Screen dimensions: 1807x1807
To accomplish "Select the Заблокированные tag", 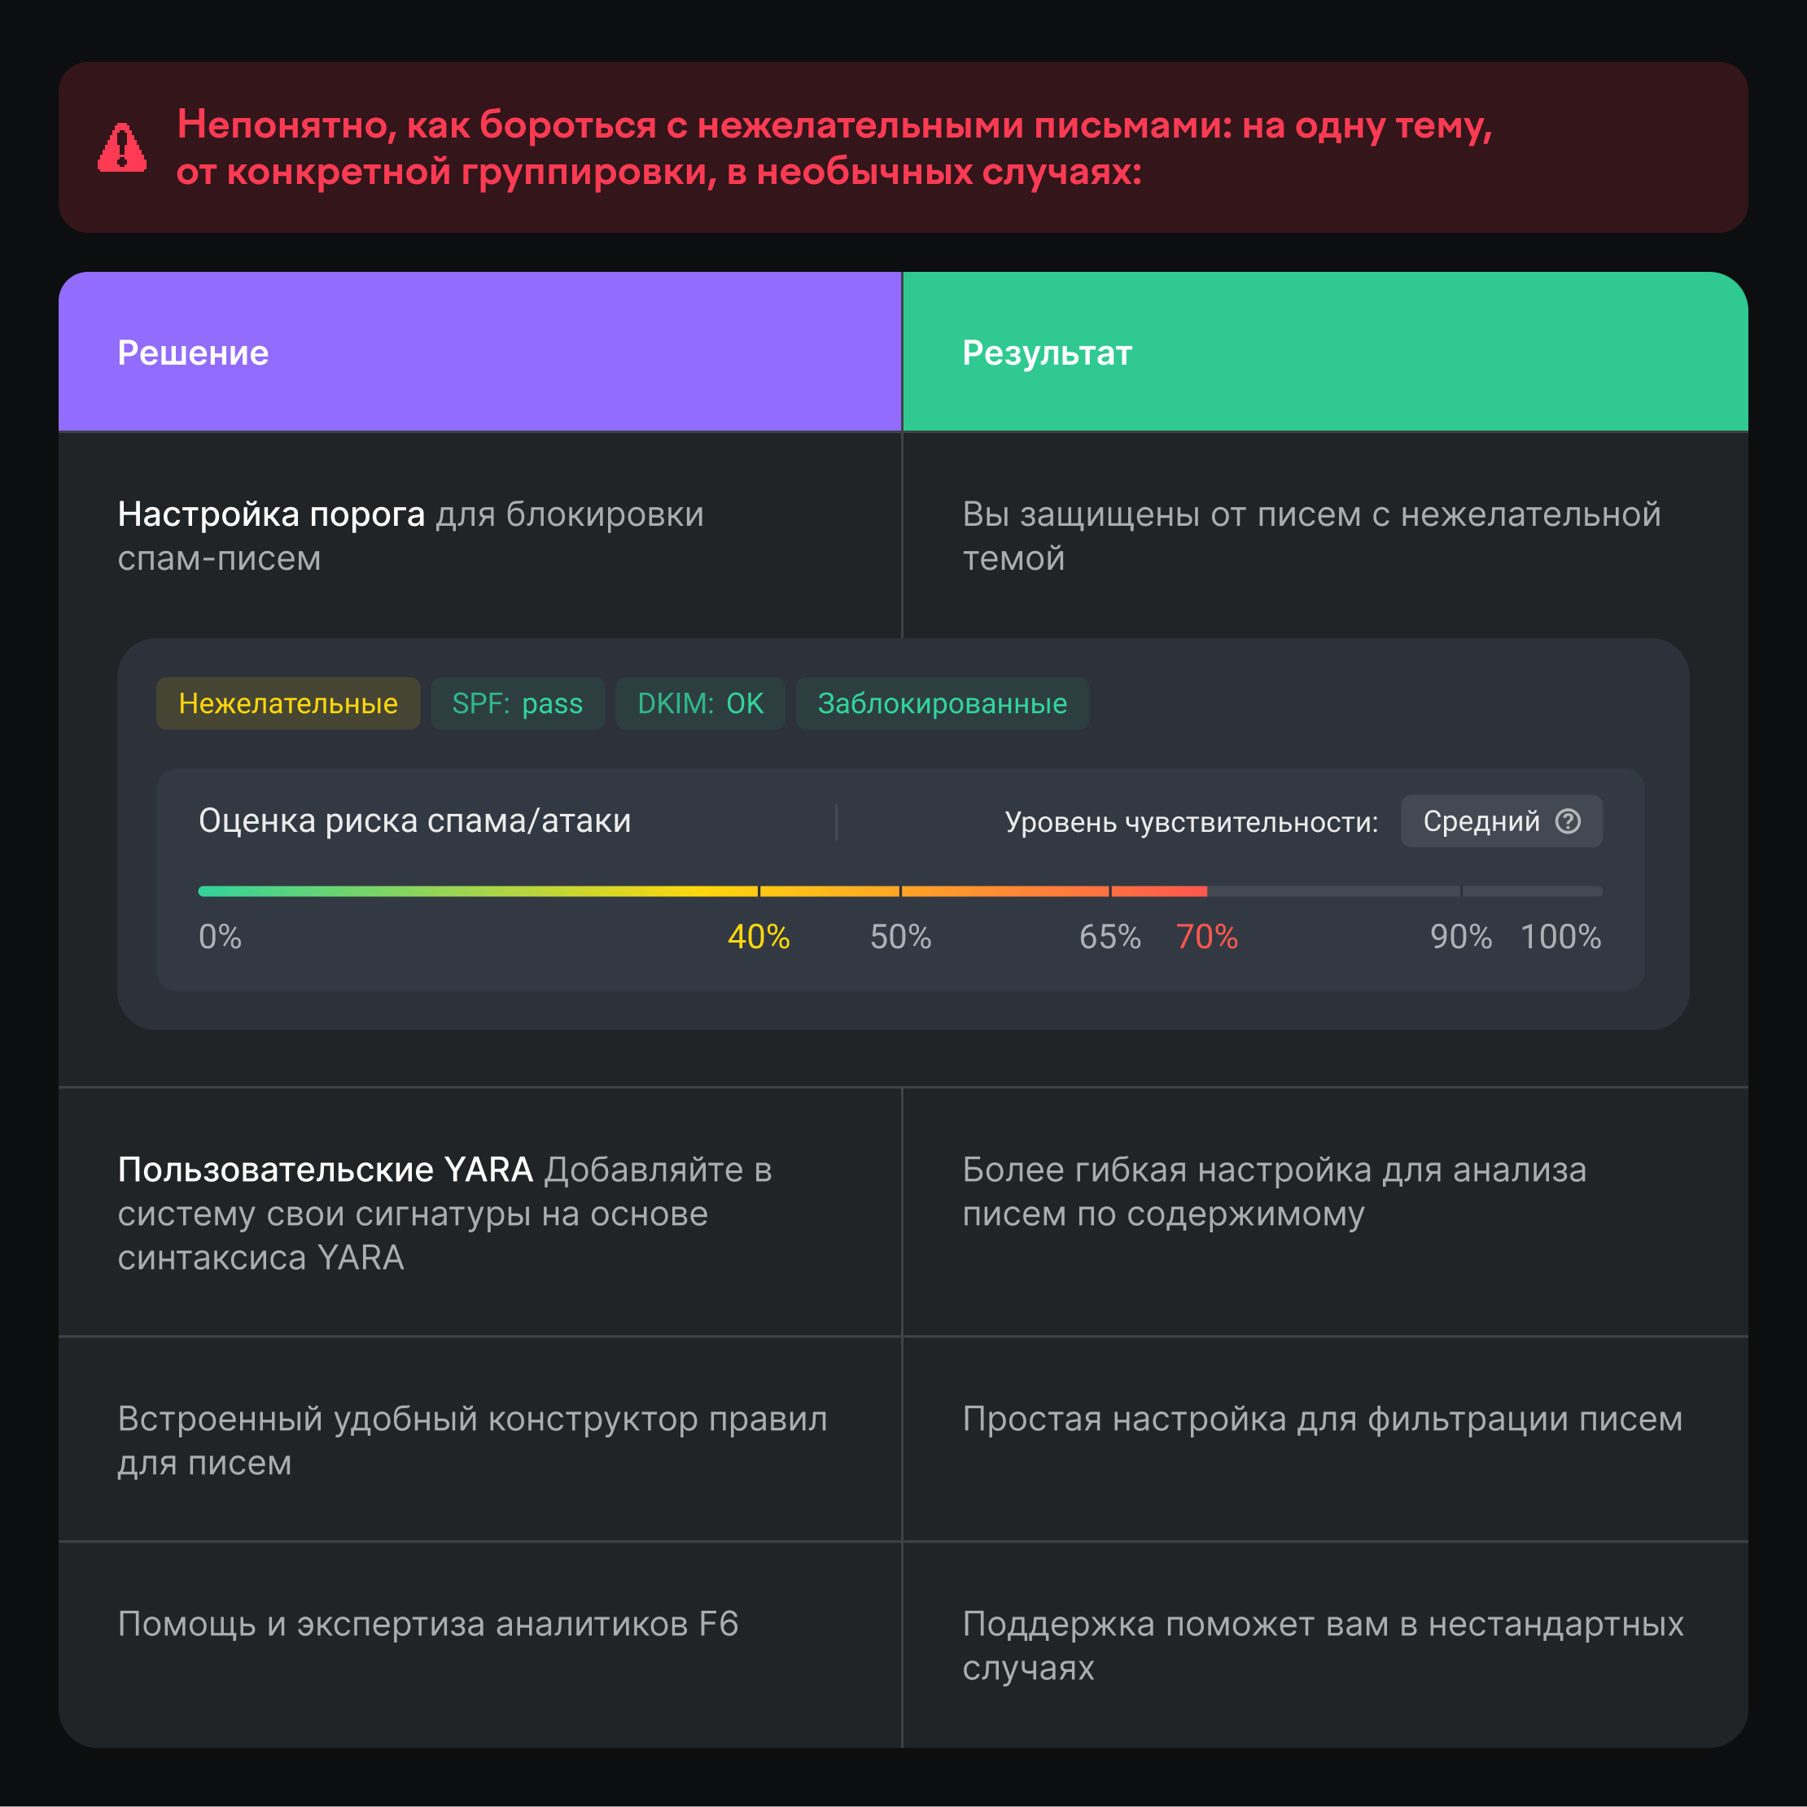I will tap(942, 703).
